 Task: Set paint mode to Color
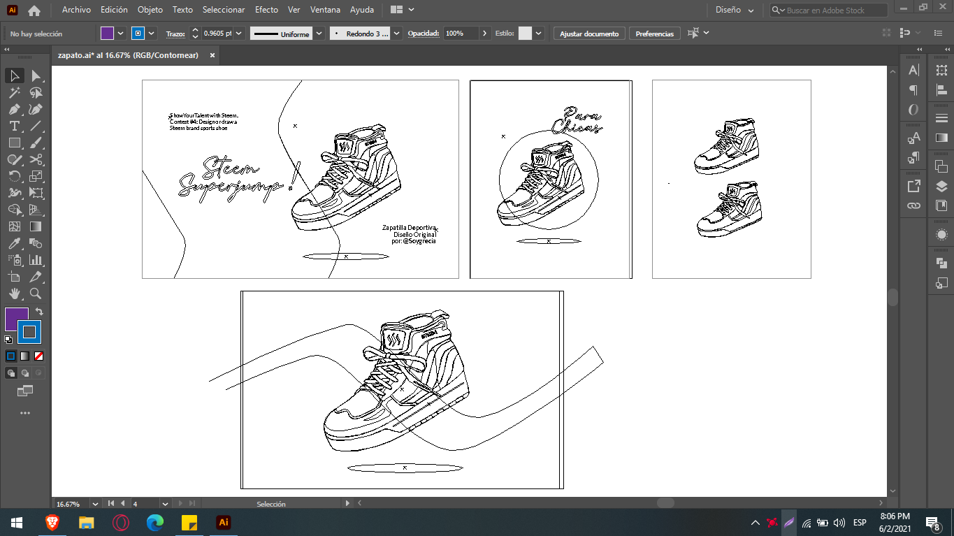pos(10,356)
